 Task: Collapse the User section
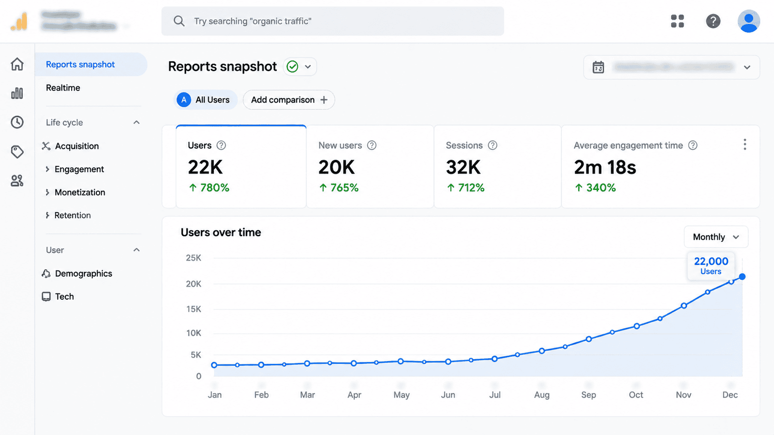pyautogui.click(x=136, y=250)
